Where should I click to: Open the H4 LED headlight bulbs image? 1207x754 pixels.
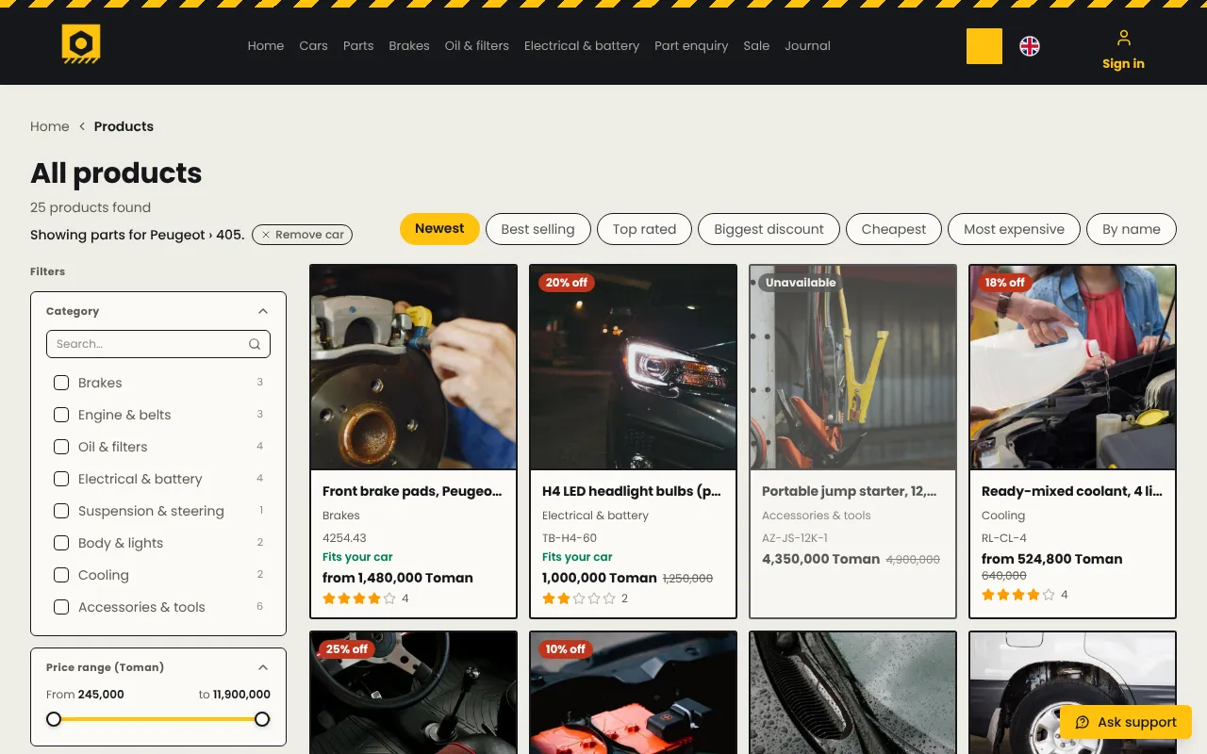634,368
